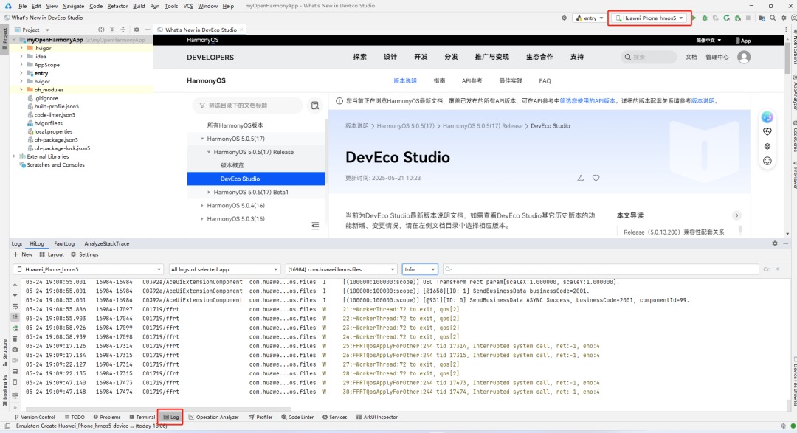Open Project panel options gear
Image resolution: width=797 pixels, height=433 pixels.
tap(137, 30)
